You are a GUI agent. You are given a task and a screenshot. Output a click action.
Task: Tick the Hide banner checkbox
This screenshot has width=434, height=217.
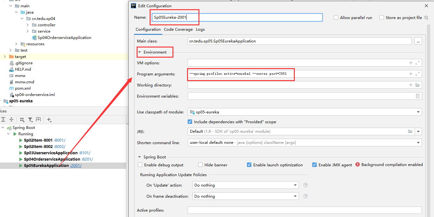point(200,165)
